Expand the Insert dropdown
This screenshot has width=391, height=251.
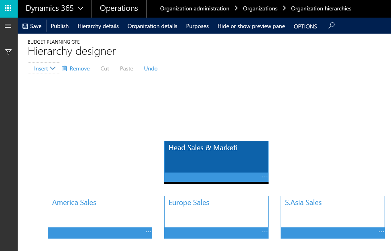click(44, 68)
